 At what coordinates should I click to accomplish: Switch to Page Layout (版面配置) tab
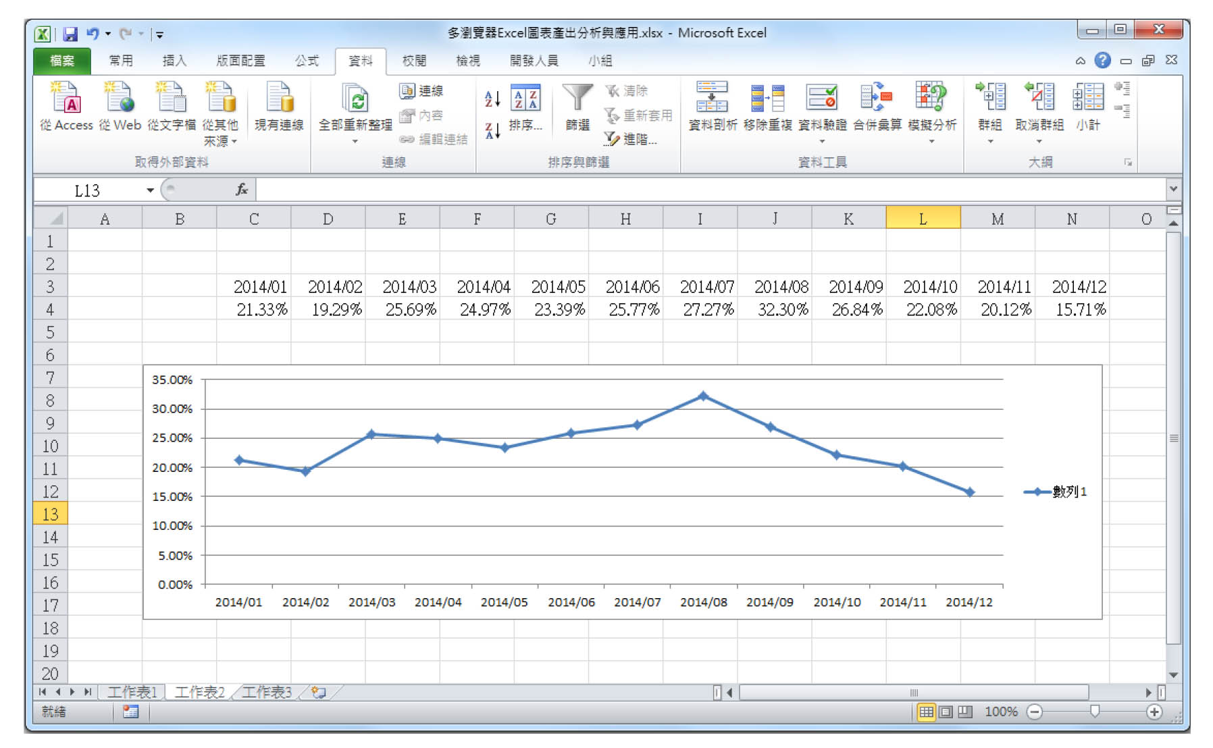pos(240,61)
